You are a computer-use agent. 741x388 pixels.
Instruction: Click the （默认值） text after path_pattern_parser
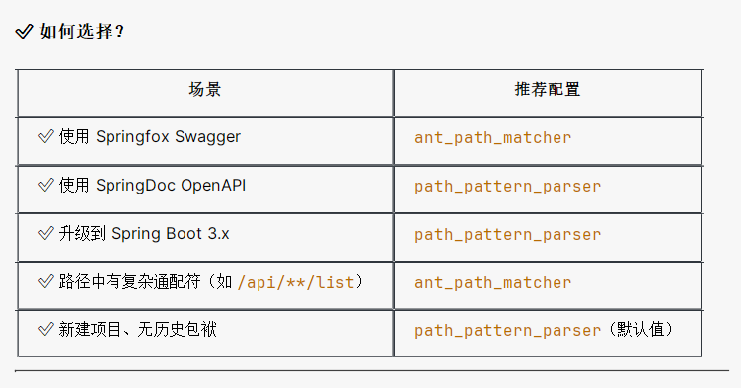[639, 329]
